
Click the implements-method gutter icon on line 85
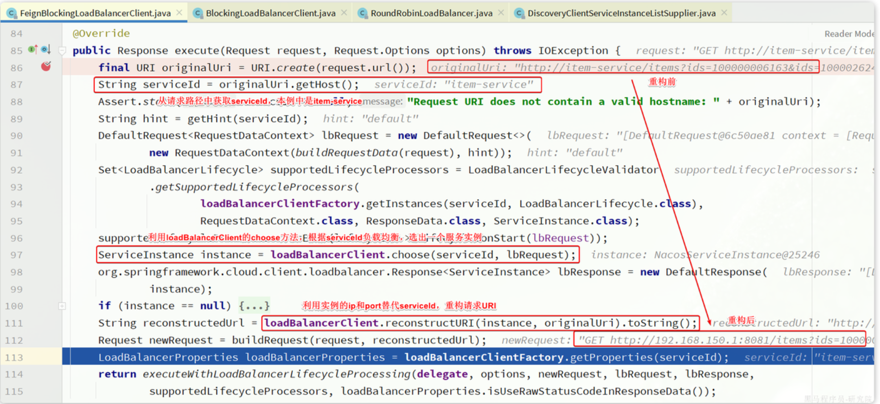pos(33,50)
